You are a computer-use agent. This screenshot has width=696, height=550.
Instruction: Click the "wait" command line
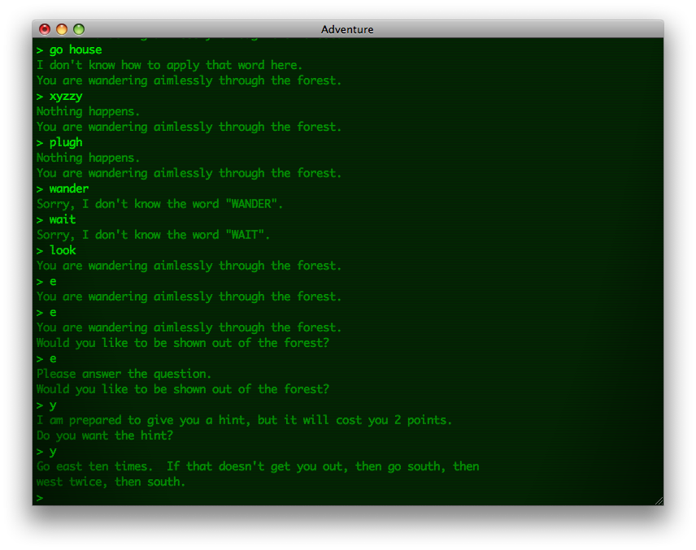62,219
